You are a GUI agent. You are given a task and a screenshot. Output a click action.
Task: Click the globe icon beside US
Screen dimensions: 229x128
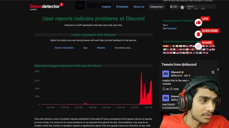(x=171, y=7)
